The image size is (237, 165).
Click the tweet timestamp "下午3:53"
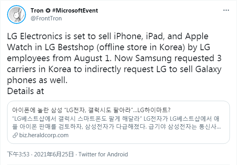(x=17, y=154)
